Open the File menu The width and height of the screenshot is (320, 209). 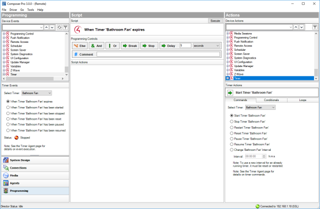click(4, 9)
